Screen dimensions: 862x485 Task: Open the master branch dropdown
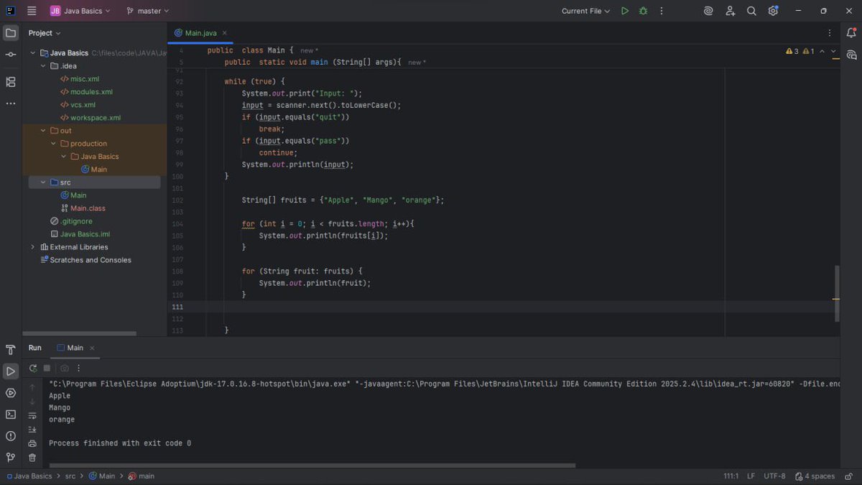[x=148, y=11]
